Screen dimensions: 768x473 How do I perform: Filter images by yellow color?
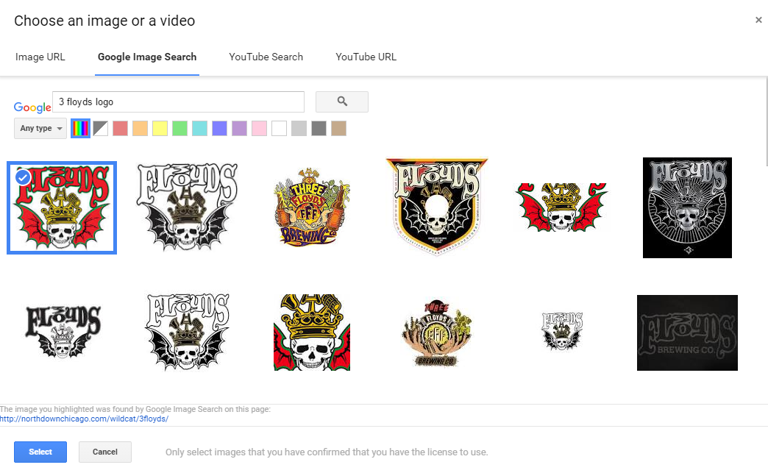[x=160, y=129]
